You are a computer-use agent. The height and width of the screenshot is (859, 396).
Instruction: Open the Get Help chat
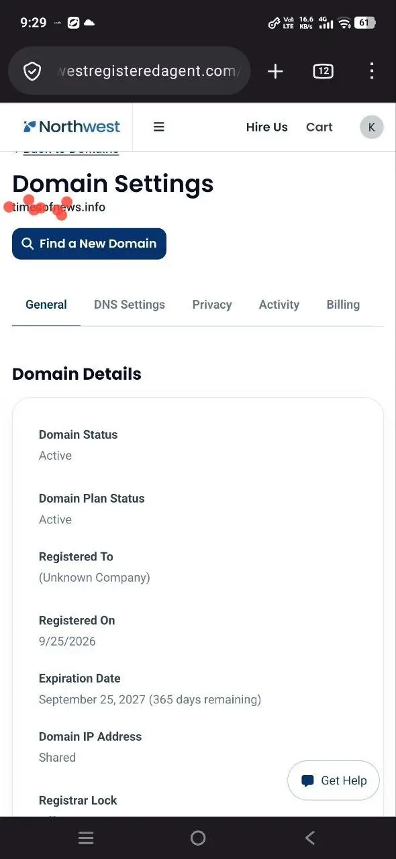click(x=334, y=780)
